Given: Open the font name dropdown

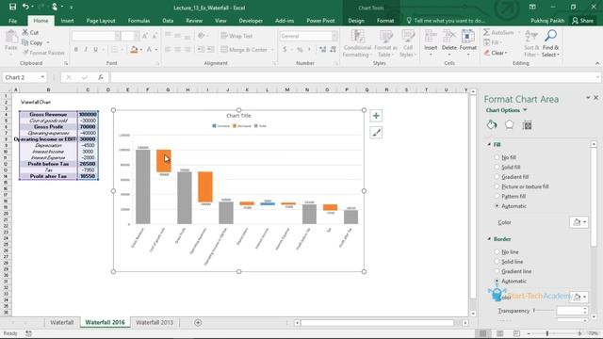Looking at the screenshot, I should click(117, 36).
